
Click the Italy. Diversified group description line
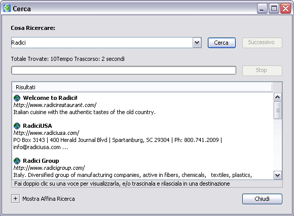[133, 175]
